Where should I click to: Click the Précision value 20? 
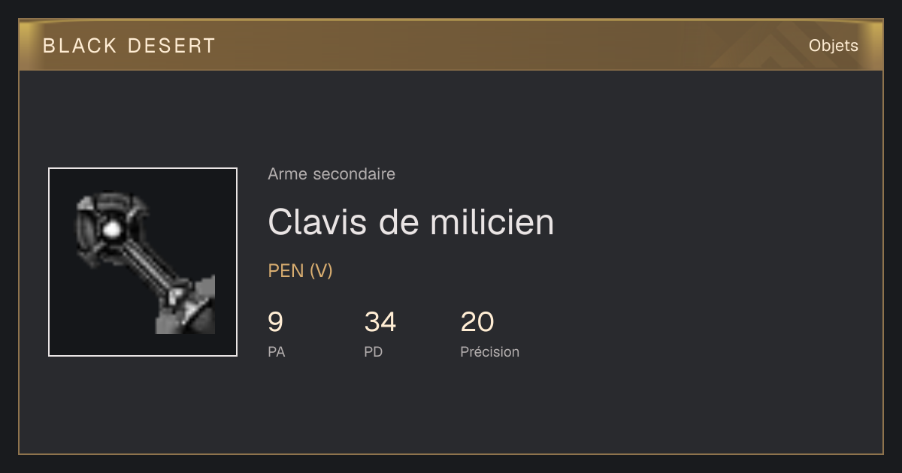[477, 322]
